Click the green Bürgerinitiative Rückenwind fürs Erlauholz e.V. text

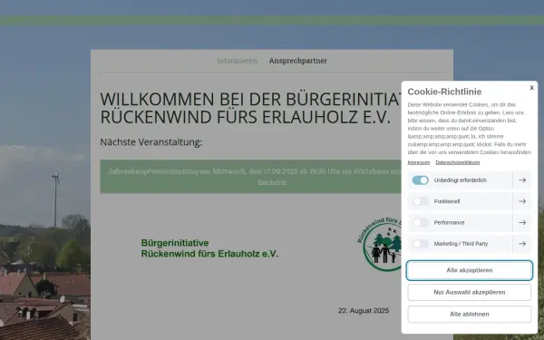coord(209,248)
